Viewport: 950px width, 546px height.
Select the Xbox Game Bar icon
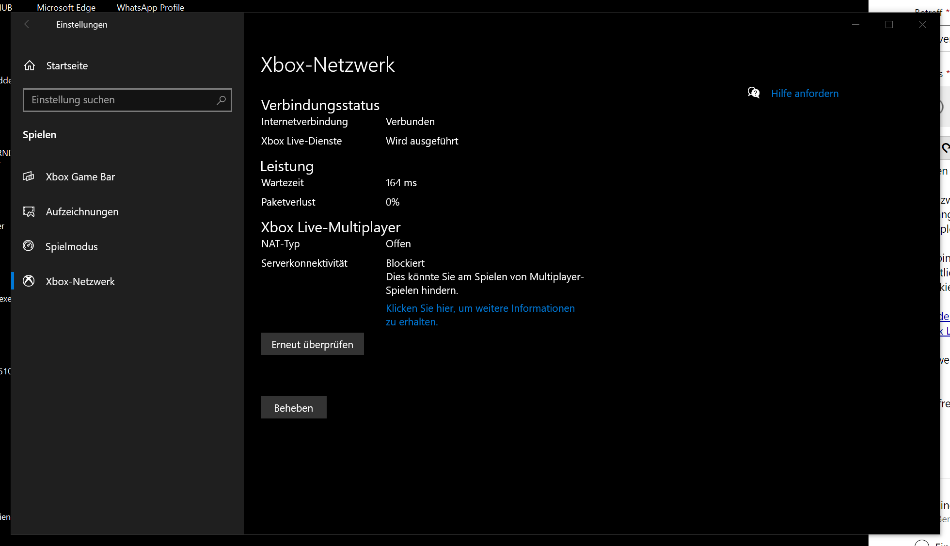pyautogui.click(x=29, y=177)
